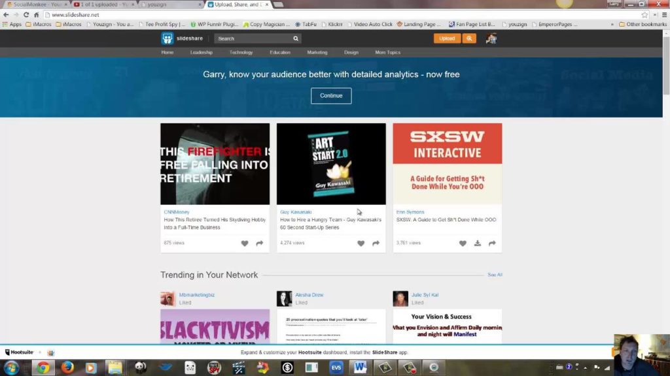Expand the bookmarks overflow chevron

(612, 24)
